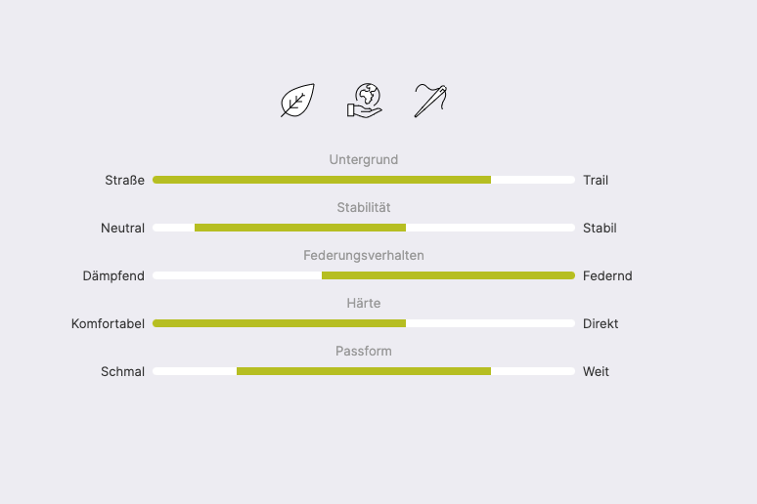Click the Untergrund heading text

pos(364,159)
